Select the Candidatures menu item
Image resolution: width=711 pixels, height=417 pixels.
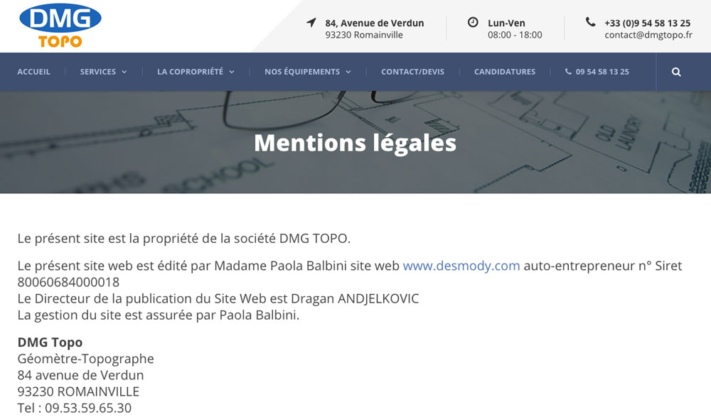click(505, 72)
